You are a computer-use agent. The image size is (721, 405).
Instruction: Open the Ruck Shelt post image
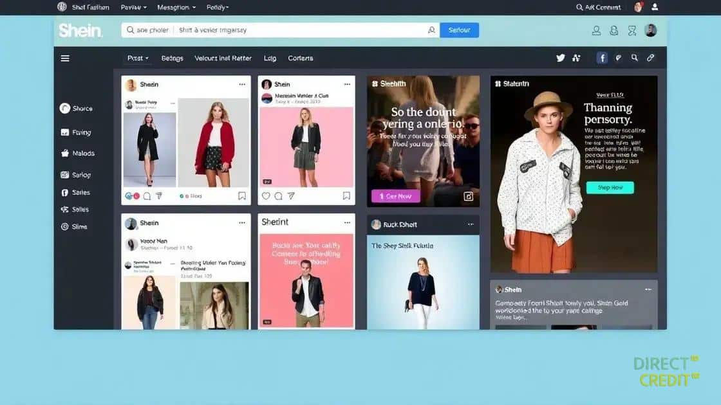(x=423, y=282)
